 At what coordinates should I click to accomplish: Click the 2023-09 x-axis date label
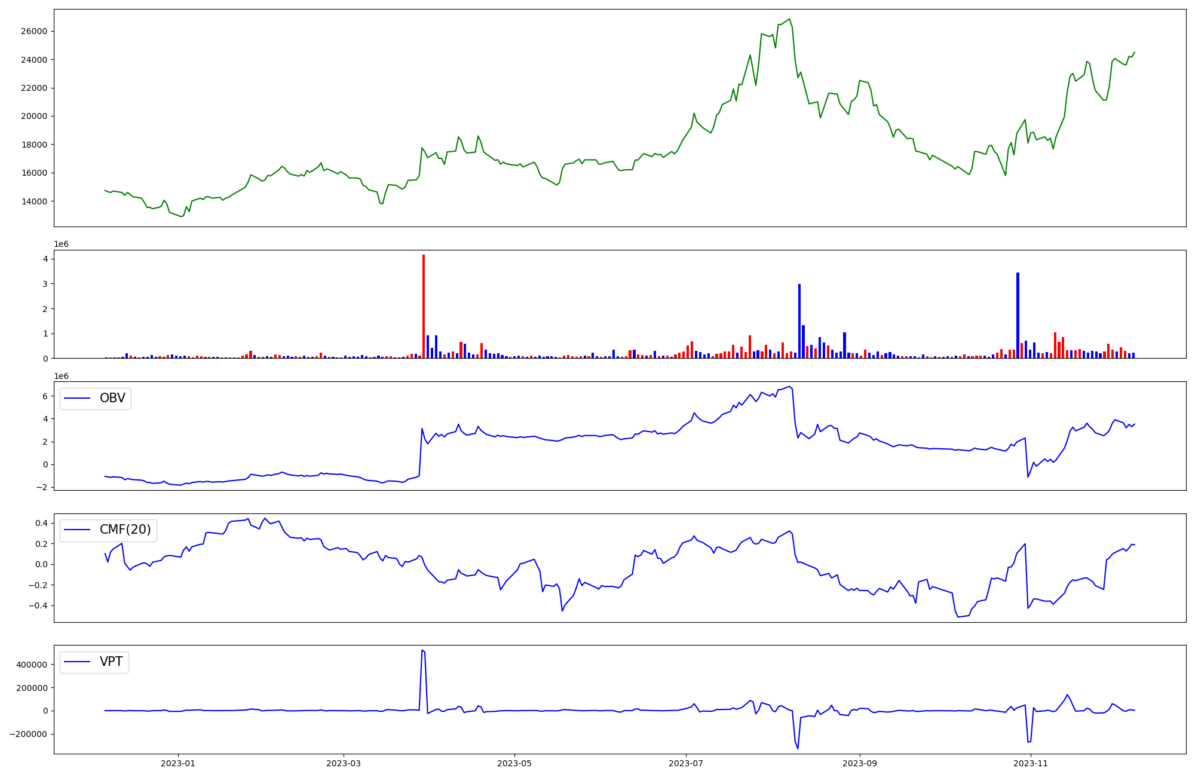[x=860, y=763]
